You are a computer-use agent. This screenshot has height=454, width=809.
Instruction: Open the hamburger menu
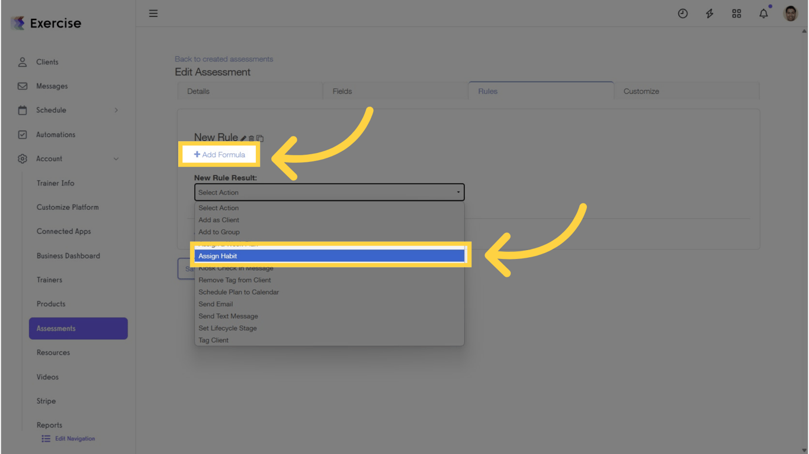point(153,13)
